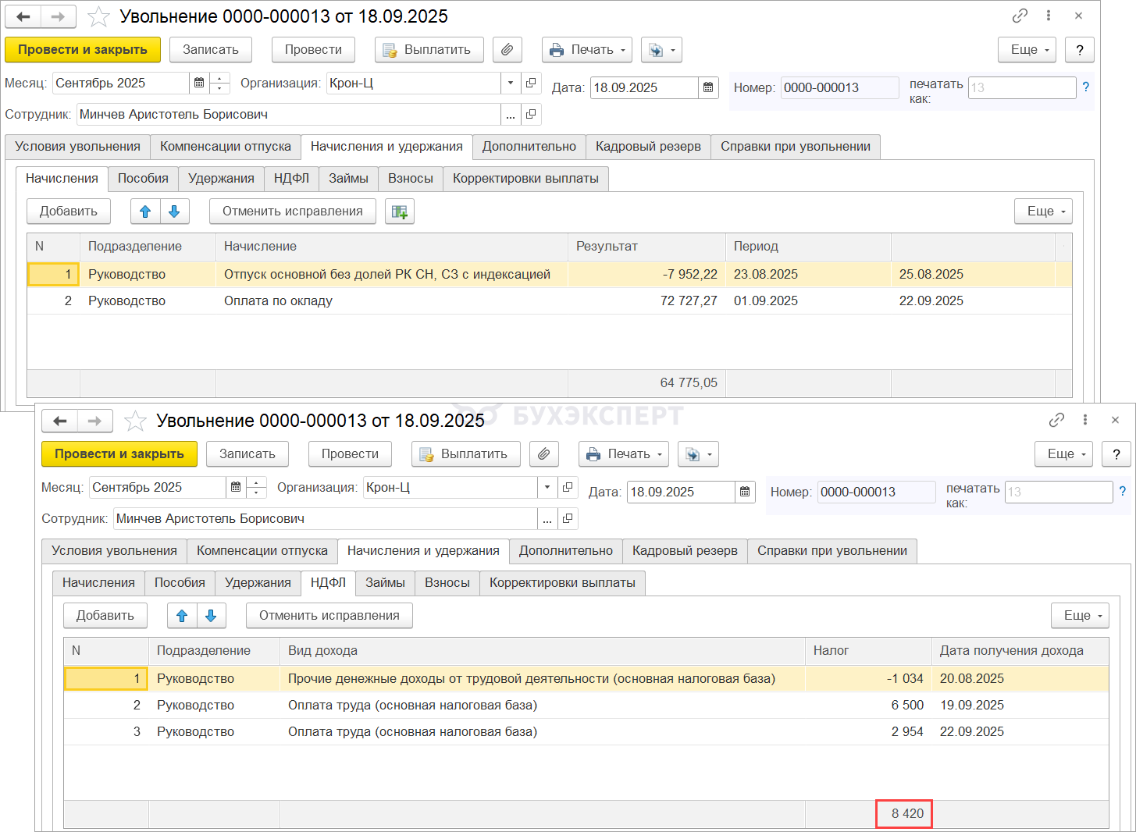
Task: Click the favorite star icon in top window
Action: [98, 16]
